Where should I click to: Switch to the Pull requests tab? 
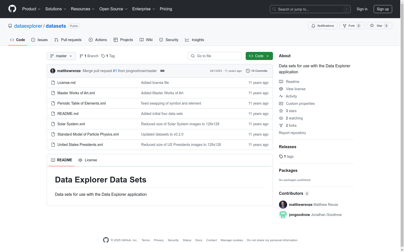tap(68, 40)
